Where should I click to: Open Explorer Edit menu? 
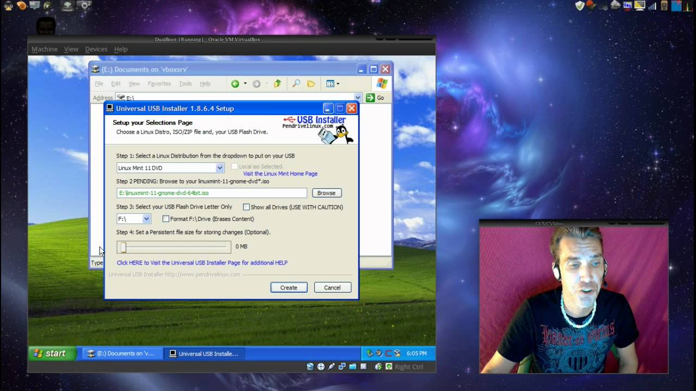tap(116, 84)
